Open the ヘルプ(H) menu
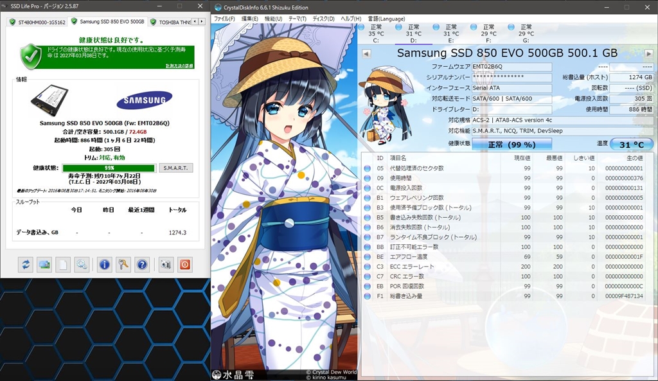 (x=351, y=19)
